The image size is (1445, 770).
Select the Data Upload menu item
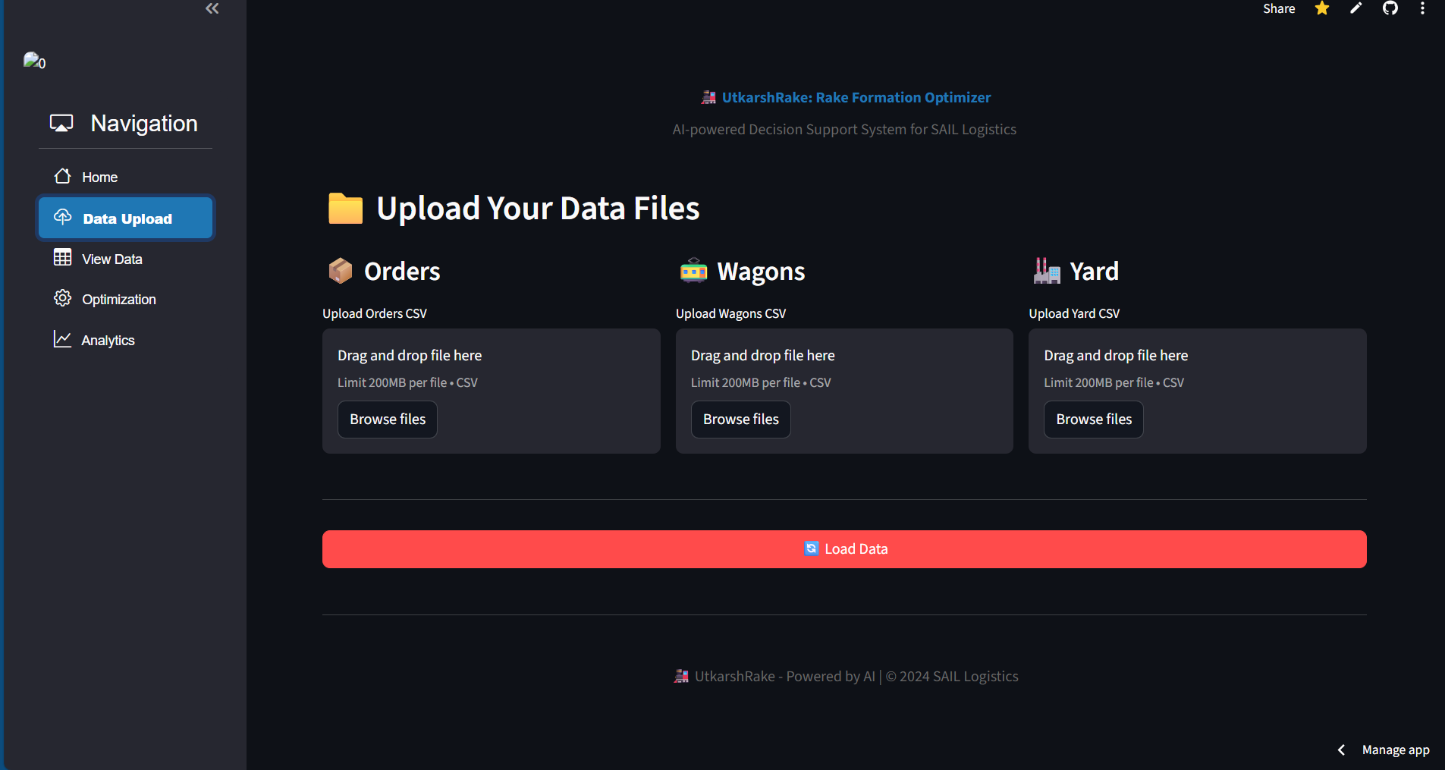click(125, 218)
